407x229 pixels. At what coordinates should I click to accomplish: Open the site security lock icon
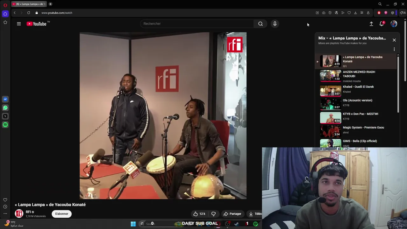pos(37,13)
